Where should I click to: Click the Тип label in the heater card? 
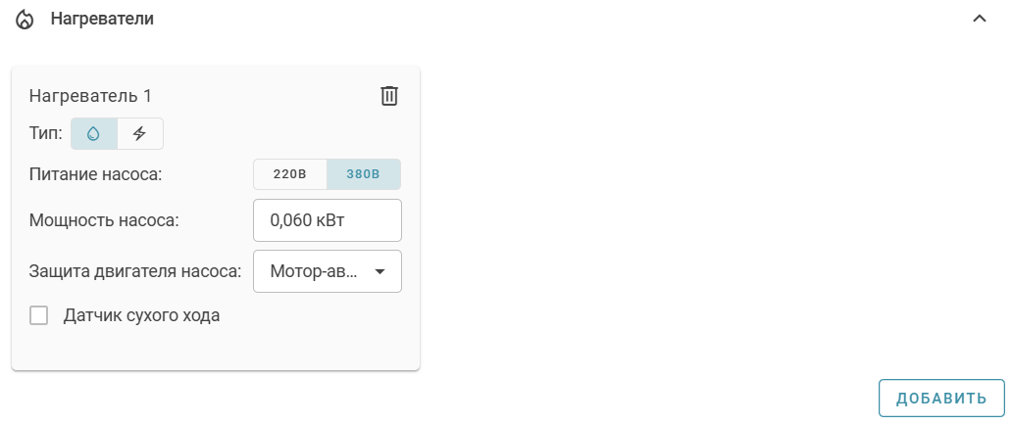pyautogui.click(x=45, y=133)
